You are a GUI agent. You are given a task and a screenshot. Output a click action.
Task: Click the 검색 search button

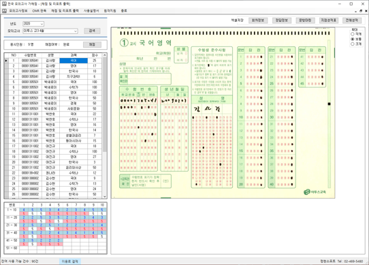pyautogui.click(x=92, y=31)
